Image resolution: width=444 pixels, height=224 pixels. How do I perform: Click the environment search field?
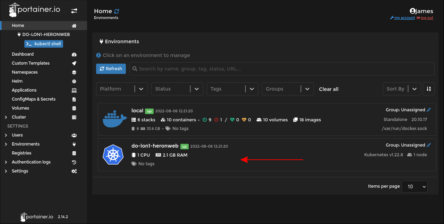pyautogui.click(x=282, y=69)
